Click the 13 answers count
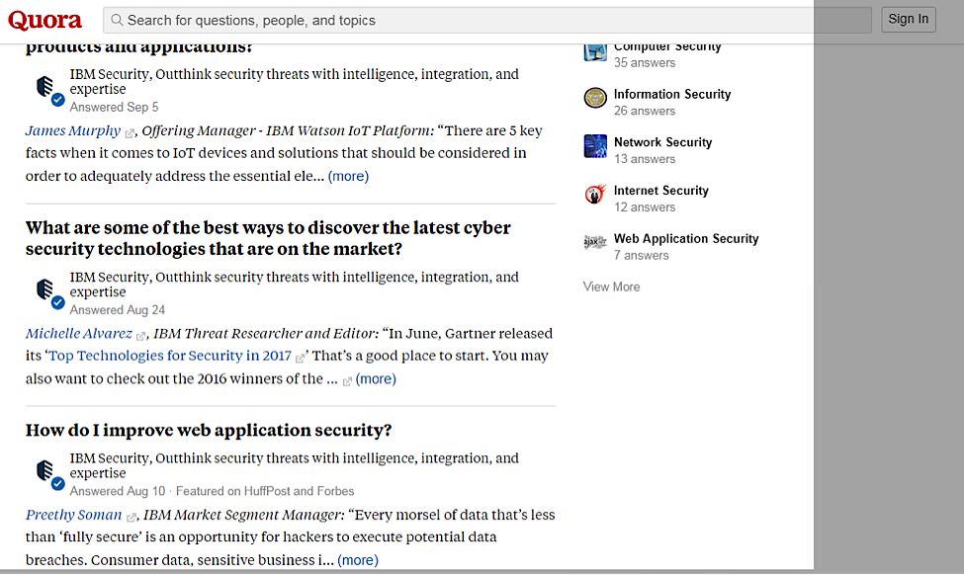Viewport: 964px width, 575px height. coord(645,159)
